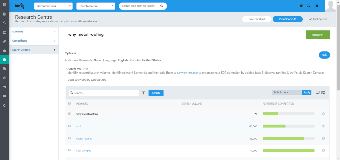This screenshot has width=340, height=160.
Task: Sort by ADVERTISER COMPETITION column header
Action: pyautogui.click(x=278, y=104)
